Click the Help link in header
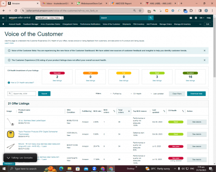This screenshot has height=172, width=216. tap(209, 18)
